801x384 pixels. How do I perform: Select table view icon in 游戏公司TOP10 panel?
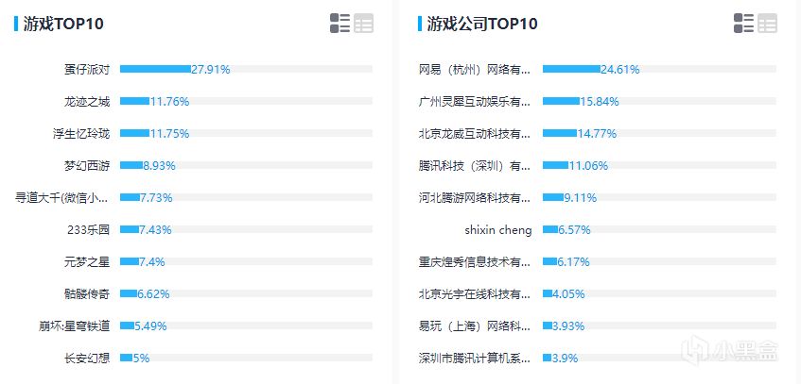[767, 24]
